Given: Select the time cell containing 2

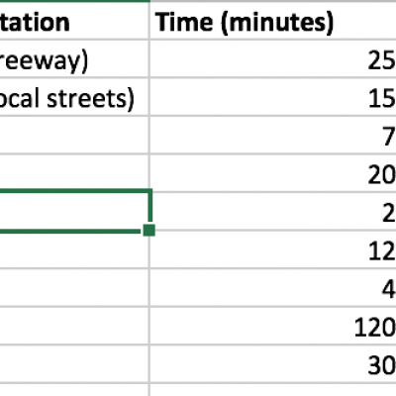Looking at the screenshot, I should coord(273,211).
